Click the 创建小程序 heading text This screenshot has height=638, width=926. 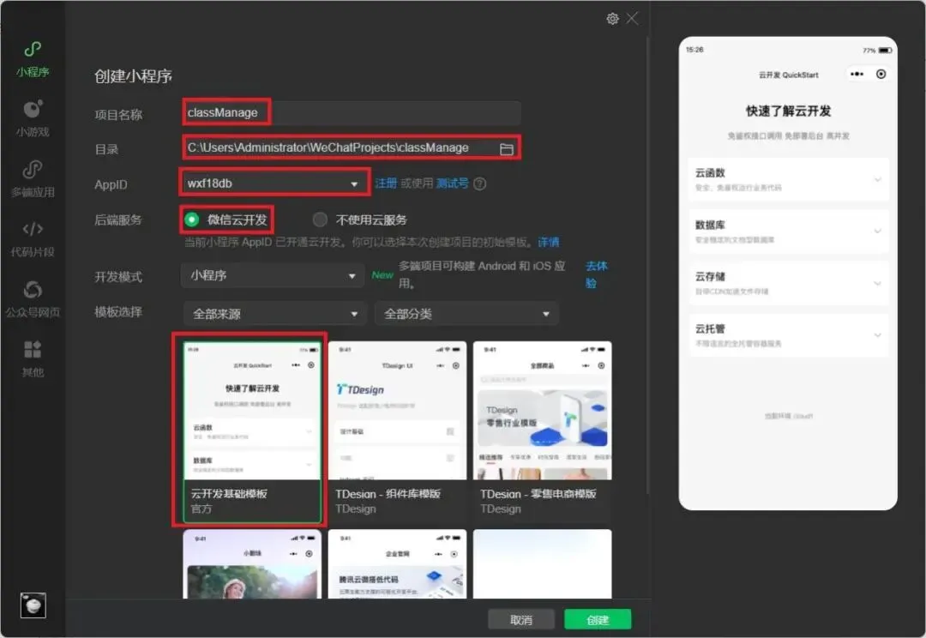[x=134, y=77]
